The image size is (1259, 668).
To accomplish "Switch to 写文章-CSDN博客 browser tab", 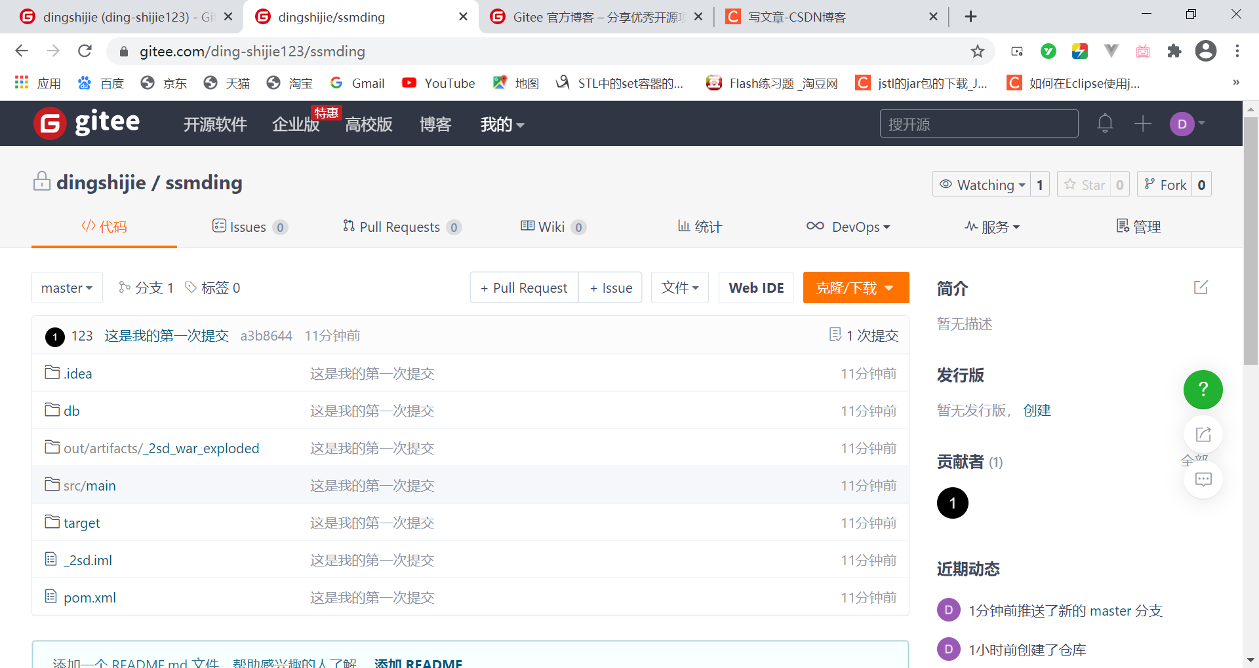I will tap(831, 16).
